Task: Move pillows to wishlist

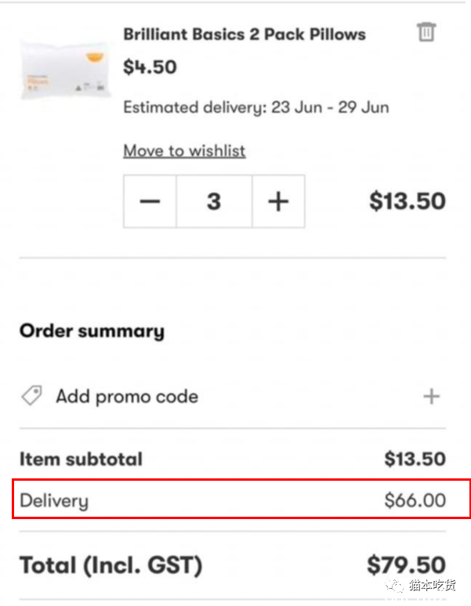Action: pyautogui.click(x=184, y=151)
